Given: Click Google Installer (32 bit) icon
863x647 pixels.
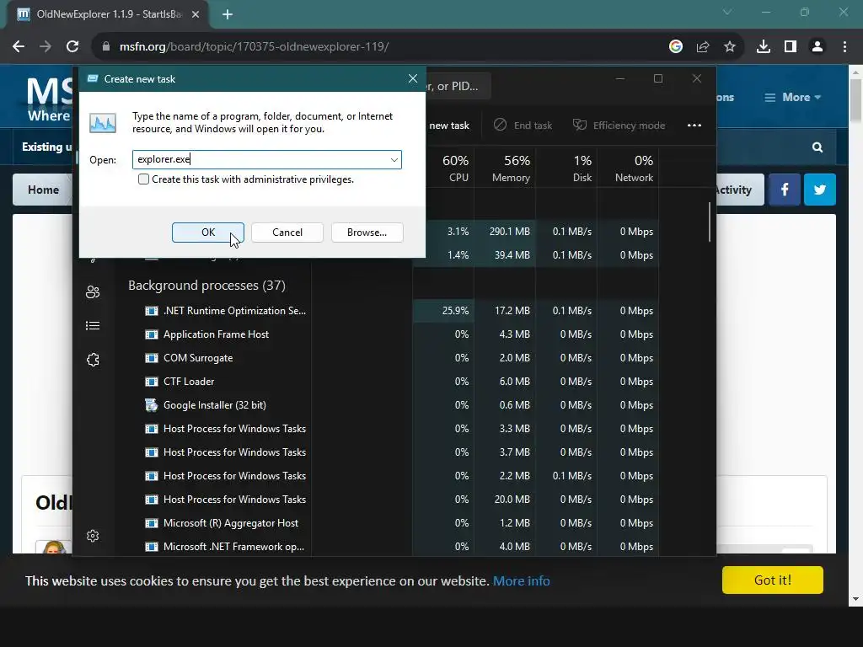Looking at the screenshot, I should point(152,405).
